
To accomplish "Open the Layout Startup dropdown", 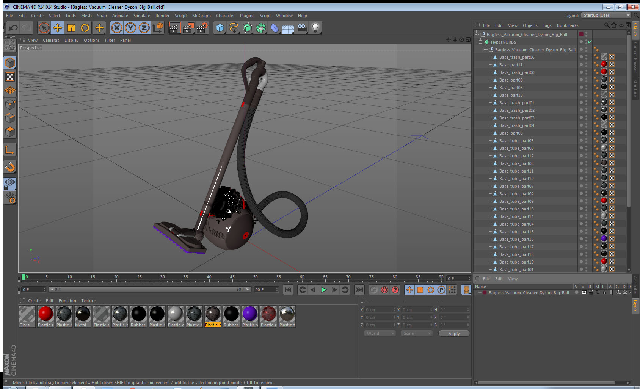I will pos(606,15).
